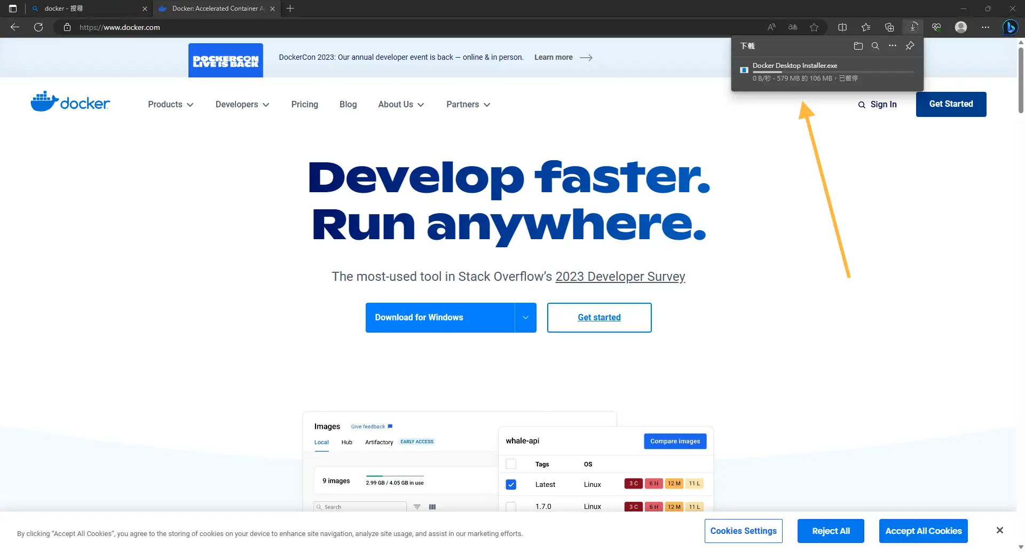This screenshot has width=1025, height=551.
Task: Click the browser refresh button
Action: [x=38, y=27]
